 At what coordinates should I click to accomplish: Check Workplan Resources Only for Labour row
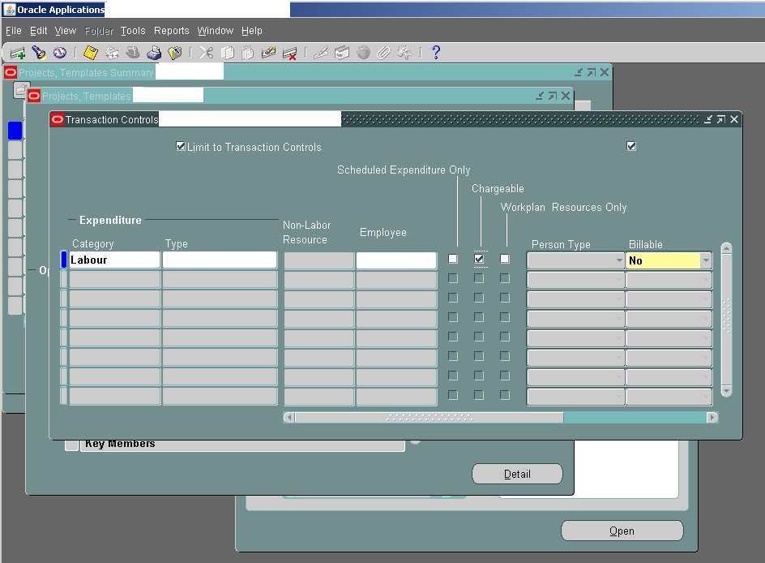505,259
